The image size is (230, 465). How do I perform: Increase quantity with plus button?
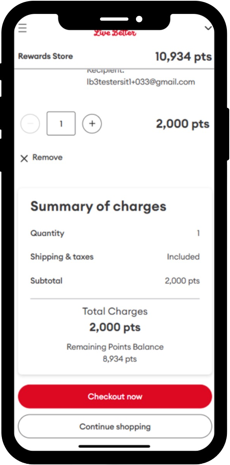[92, 124]
